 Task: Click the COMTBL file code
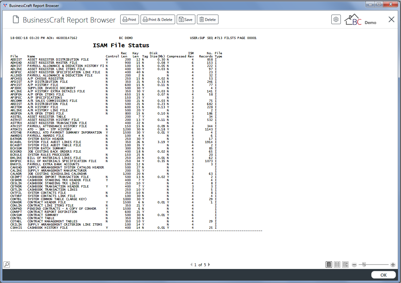tap(16, 199)
